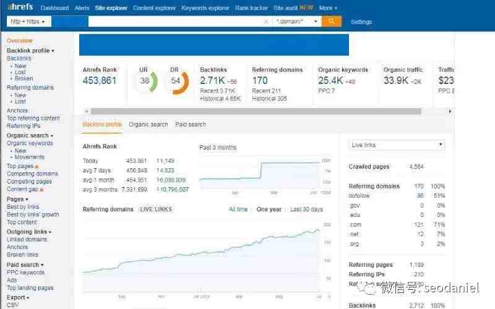
Task: Open the Live links dropdown
Action: click(397, 145)
